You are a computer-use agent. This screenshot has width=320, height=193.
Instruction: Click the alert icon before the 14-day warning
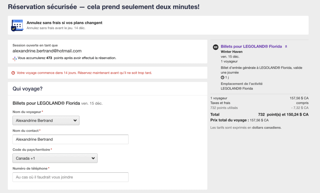(13, 73)
